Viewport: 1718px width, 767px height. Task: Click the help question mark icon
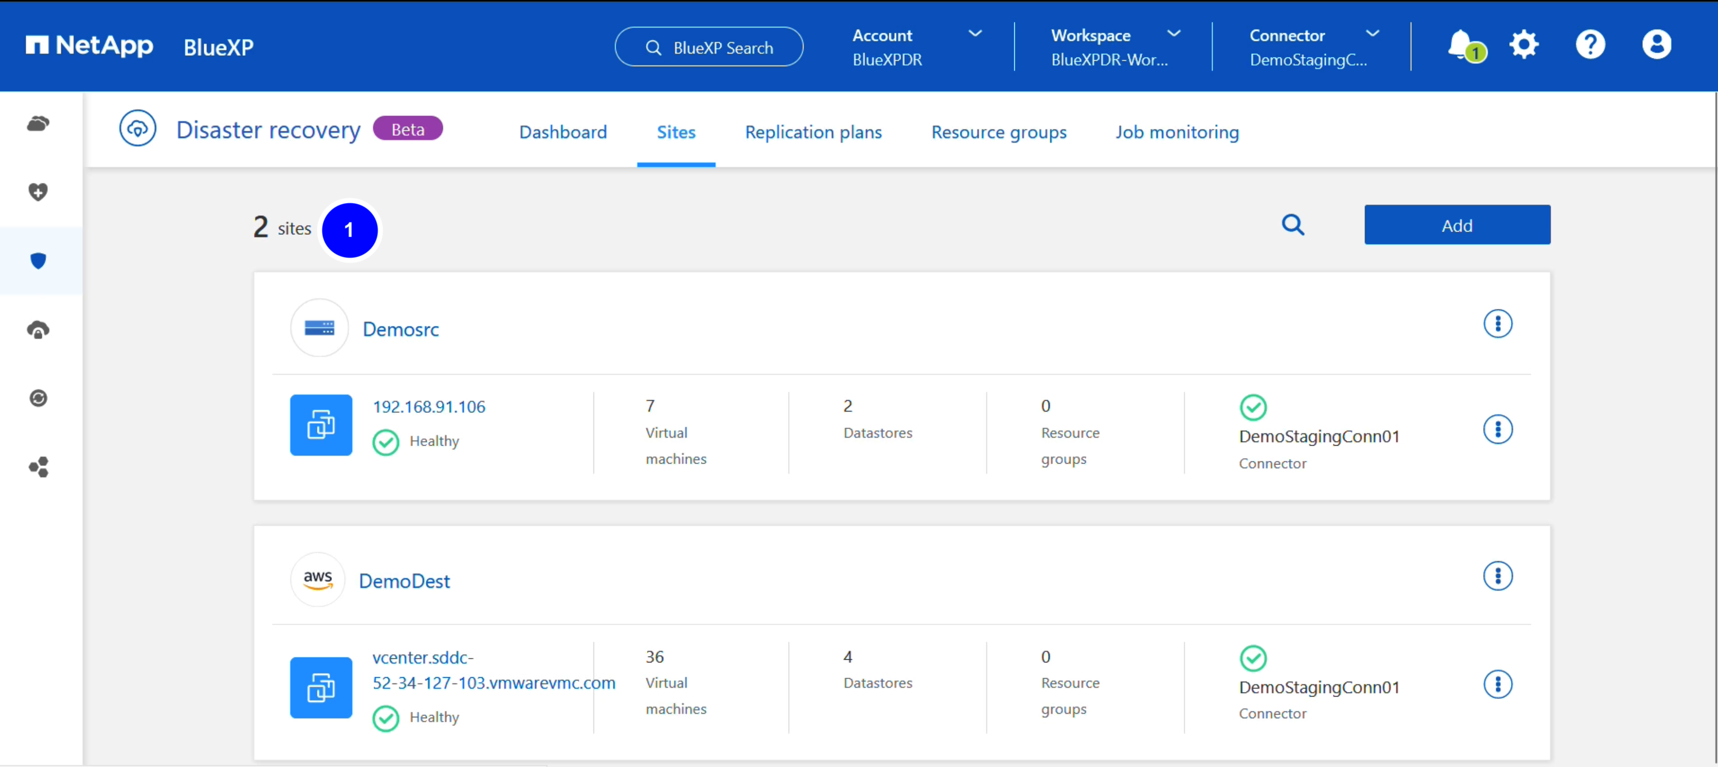tap(1590, 45)
